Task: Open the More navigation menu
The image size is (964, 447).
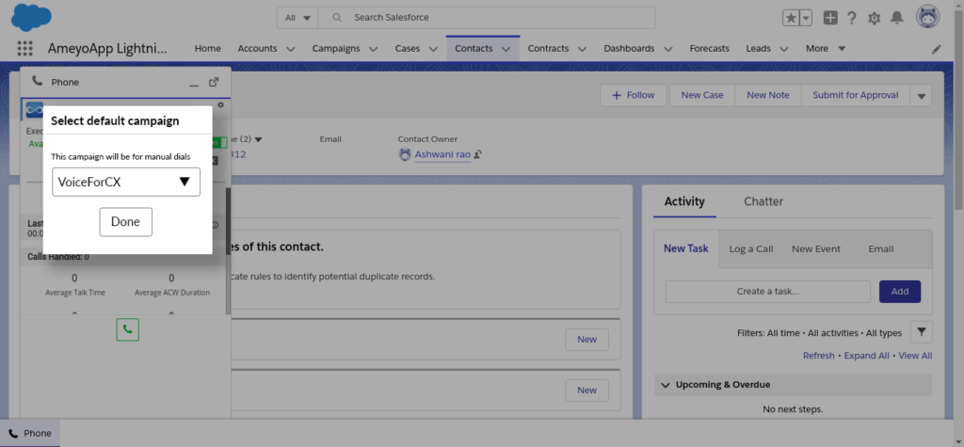Action: point(826,49)
